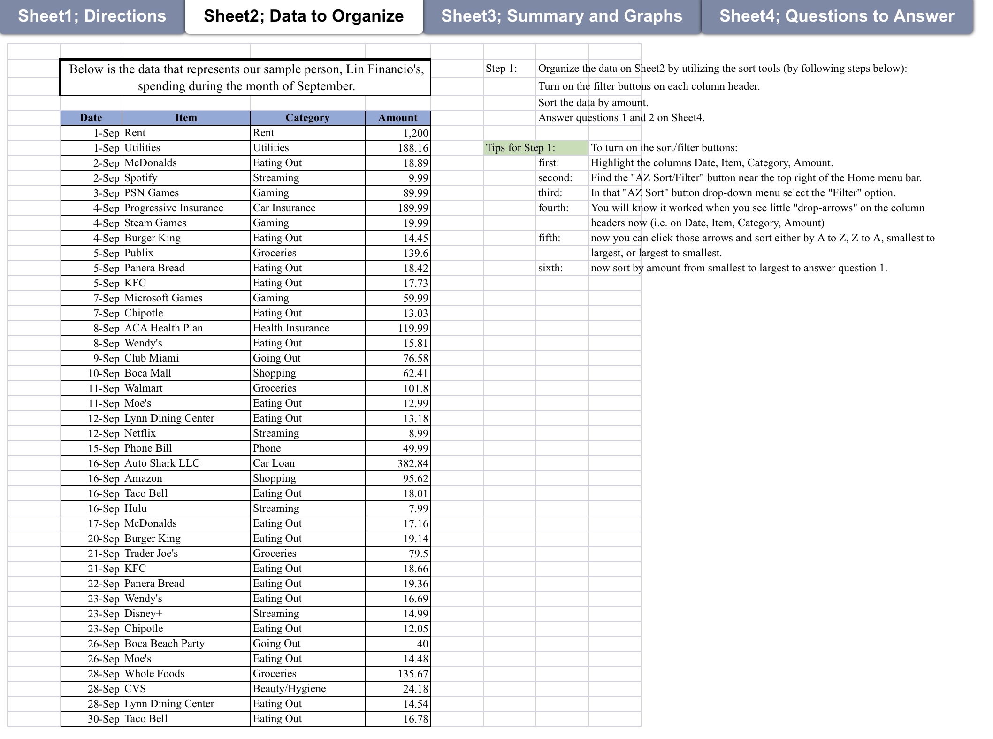Click the spending description header box

(246, 77)
